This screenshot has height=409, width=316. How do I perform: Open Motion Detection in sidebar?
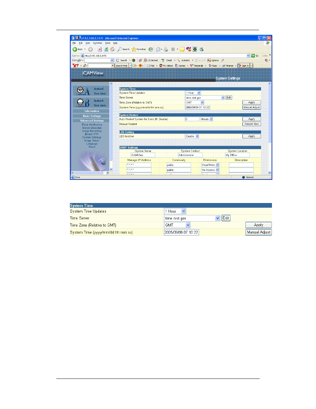[x=92, y=128]
